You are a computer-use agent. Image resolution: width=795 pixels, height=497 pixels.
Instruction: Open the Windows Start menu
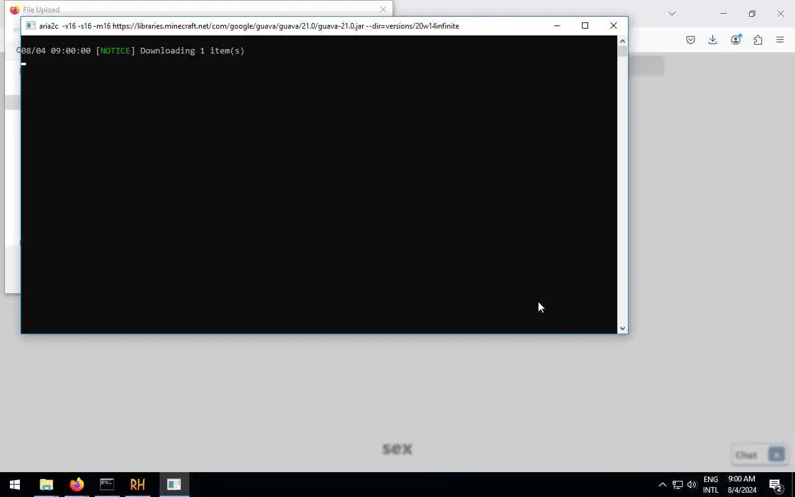point(15,485)
